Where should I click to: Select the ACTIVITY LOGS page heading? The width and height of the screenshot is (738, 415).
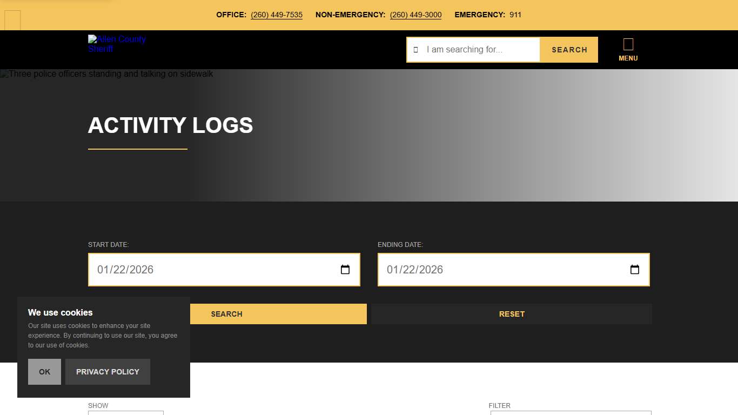tap(171, 125)
